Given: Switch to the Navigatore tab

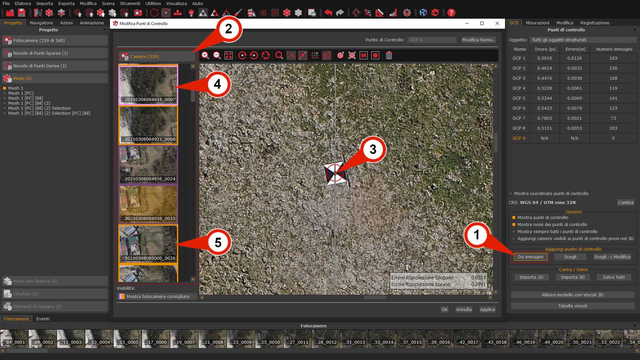Looking at the screenshot, I should 41,23.
